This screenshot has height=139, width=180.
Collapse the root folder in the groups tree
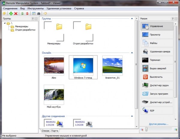point(4,23)
